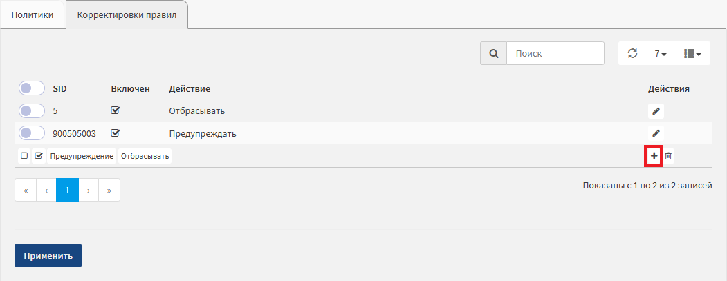Toggle the select-all switch in header
The width and height of the screenshot is (727, 281).
(x=32, y=88)
